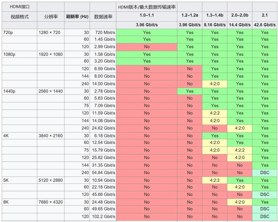Screen dimensions: 278x222
Task: Click the 14.00 Gbit/s data rate
Action: (103, 84)
